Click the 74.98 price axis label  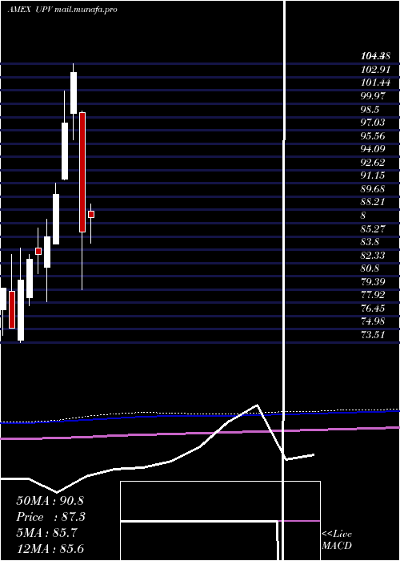coord(373,321)
